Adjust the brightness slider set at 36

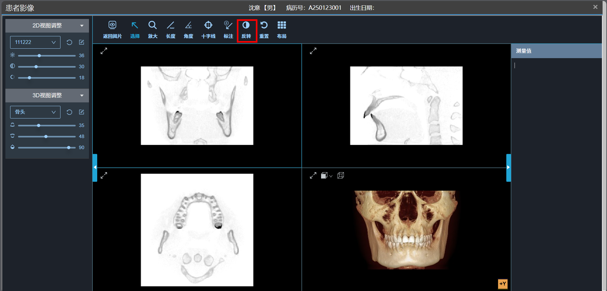pyautogui.click(x=39, y=56)
